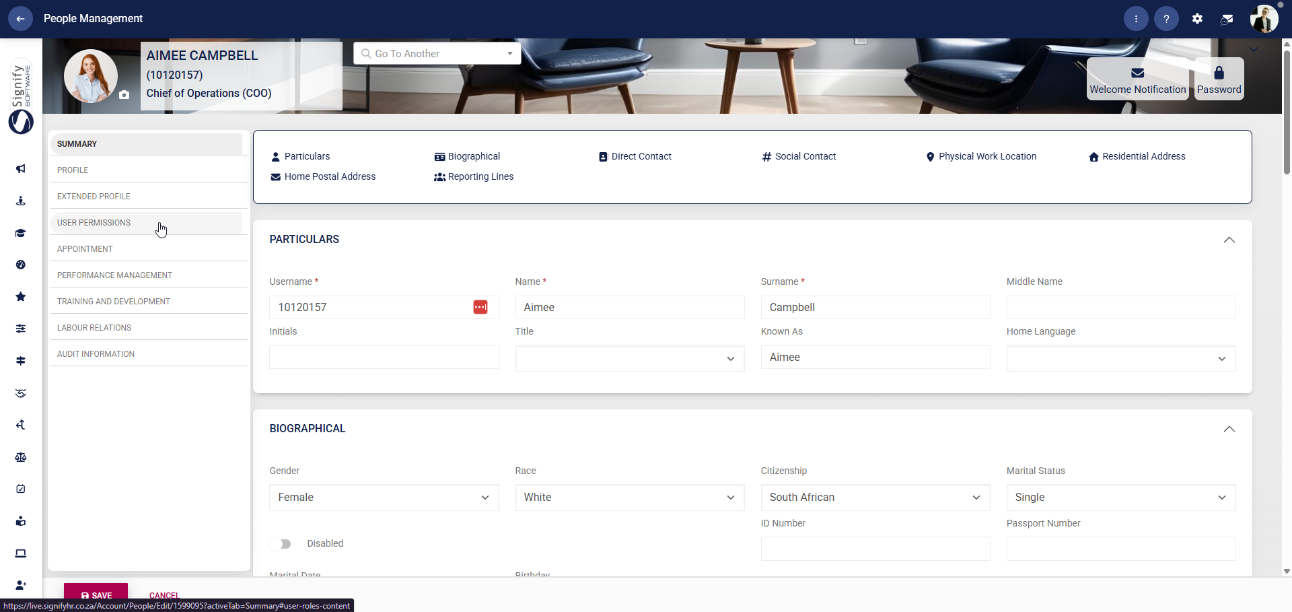Open the announcements megaphone icon in sidebar

click(20, 169)
